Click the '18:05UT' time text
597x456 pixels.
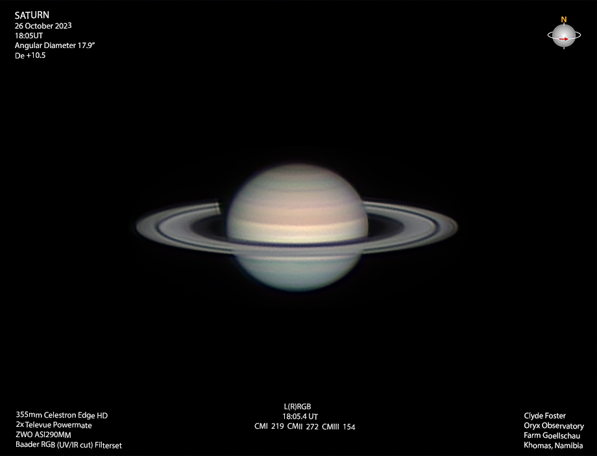point(29,36)
